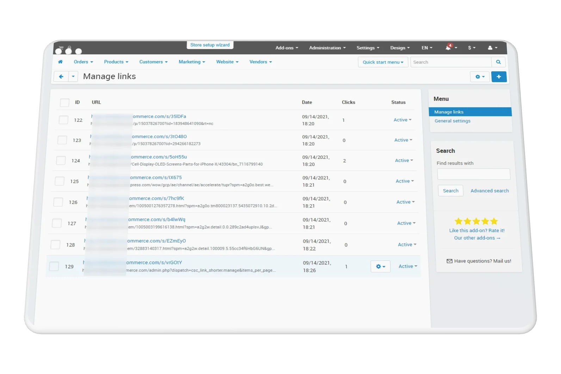Open the gear actions menu on row 129
This screenshot has height=374, width=561.
[380, 266]
